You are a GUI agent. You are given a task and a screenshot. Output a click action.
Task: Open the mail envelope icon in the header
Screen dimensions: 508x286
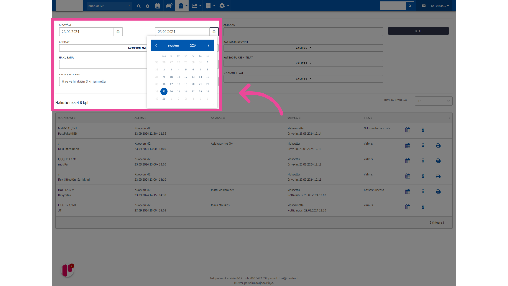424,6
